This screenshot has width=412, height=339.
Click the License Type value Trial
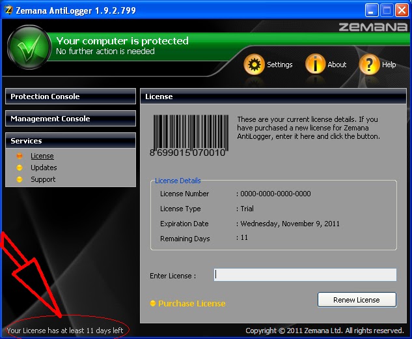[247, 209]
